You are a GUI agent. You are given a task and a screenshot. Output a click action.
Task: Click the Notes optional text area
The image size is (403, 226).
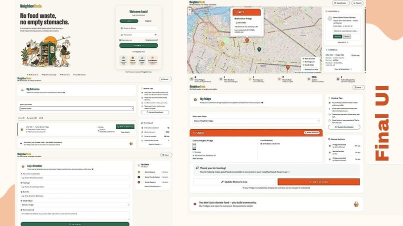click(x=75, y=216)
